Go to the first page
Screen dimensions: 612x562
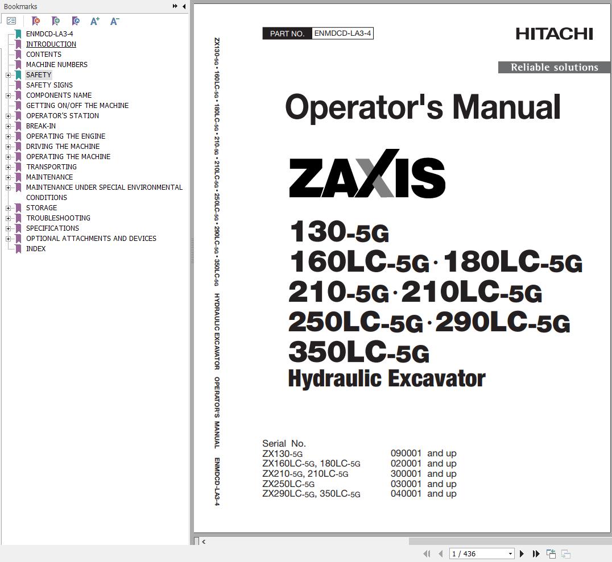[427, 553]
